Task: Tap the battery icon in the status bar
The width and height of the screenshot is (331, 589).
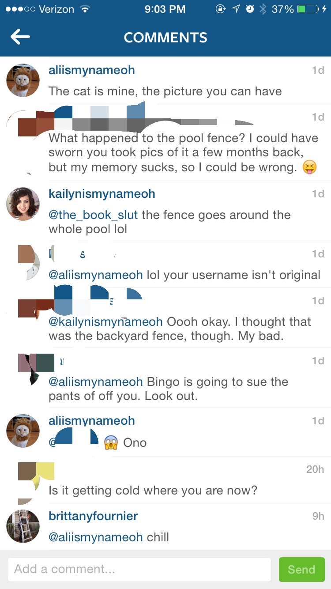Action: (x=308, y=9)
